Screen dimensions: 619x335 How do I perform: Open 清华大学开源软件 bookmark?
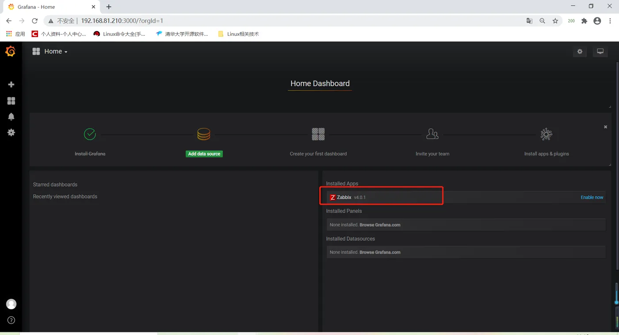(182, 34)
